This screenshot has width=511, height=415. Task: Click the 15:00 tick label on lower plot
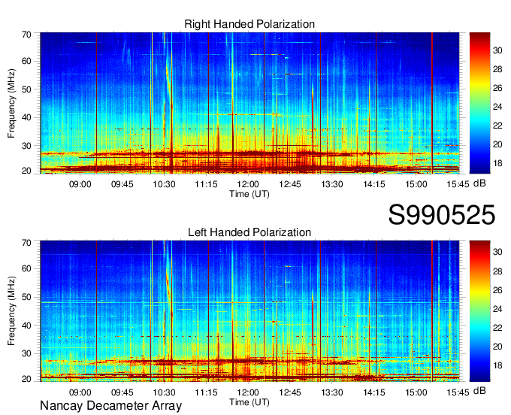(416, 392)
